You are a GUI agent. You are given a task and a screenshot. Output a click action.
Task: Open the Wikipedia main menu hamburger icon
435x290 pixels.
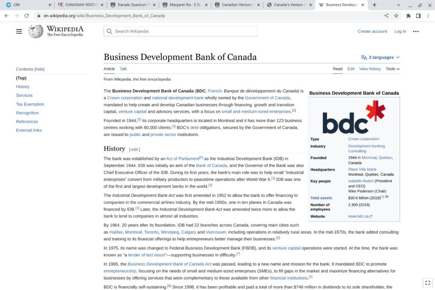tap(19, 31)
